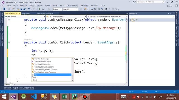Click the New Project toolbar icon

tap(13, 9)
